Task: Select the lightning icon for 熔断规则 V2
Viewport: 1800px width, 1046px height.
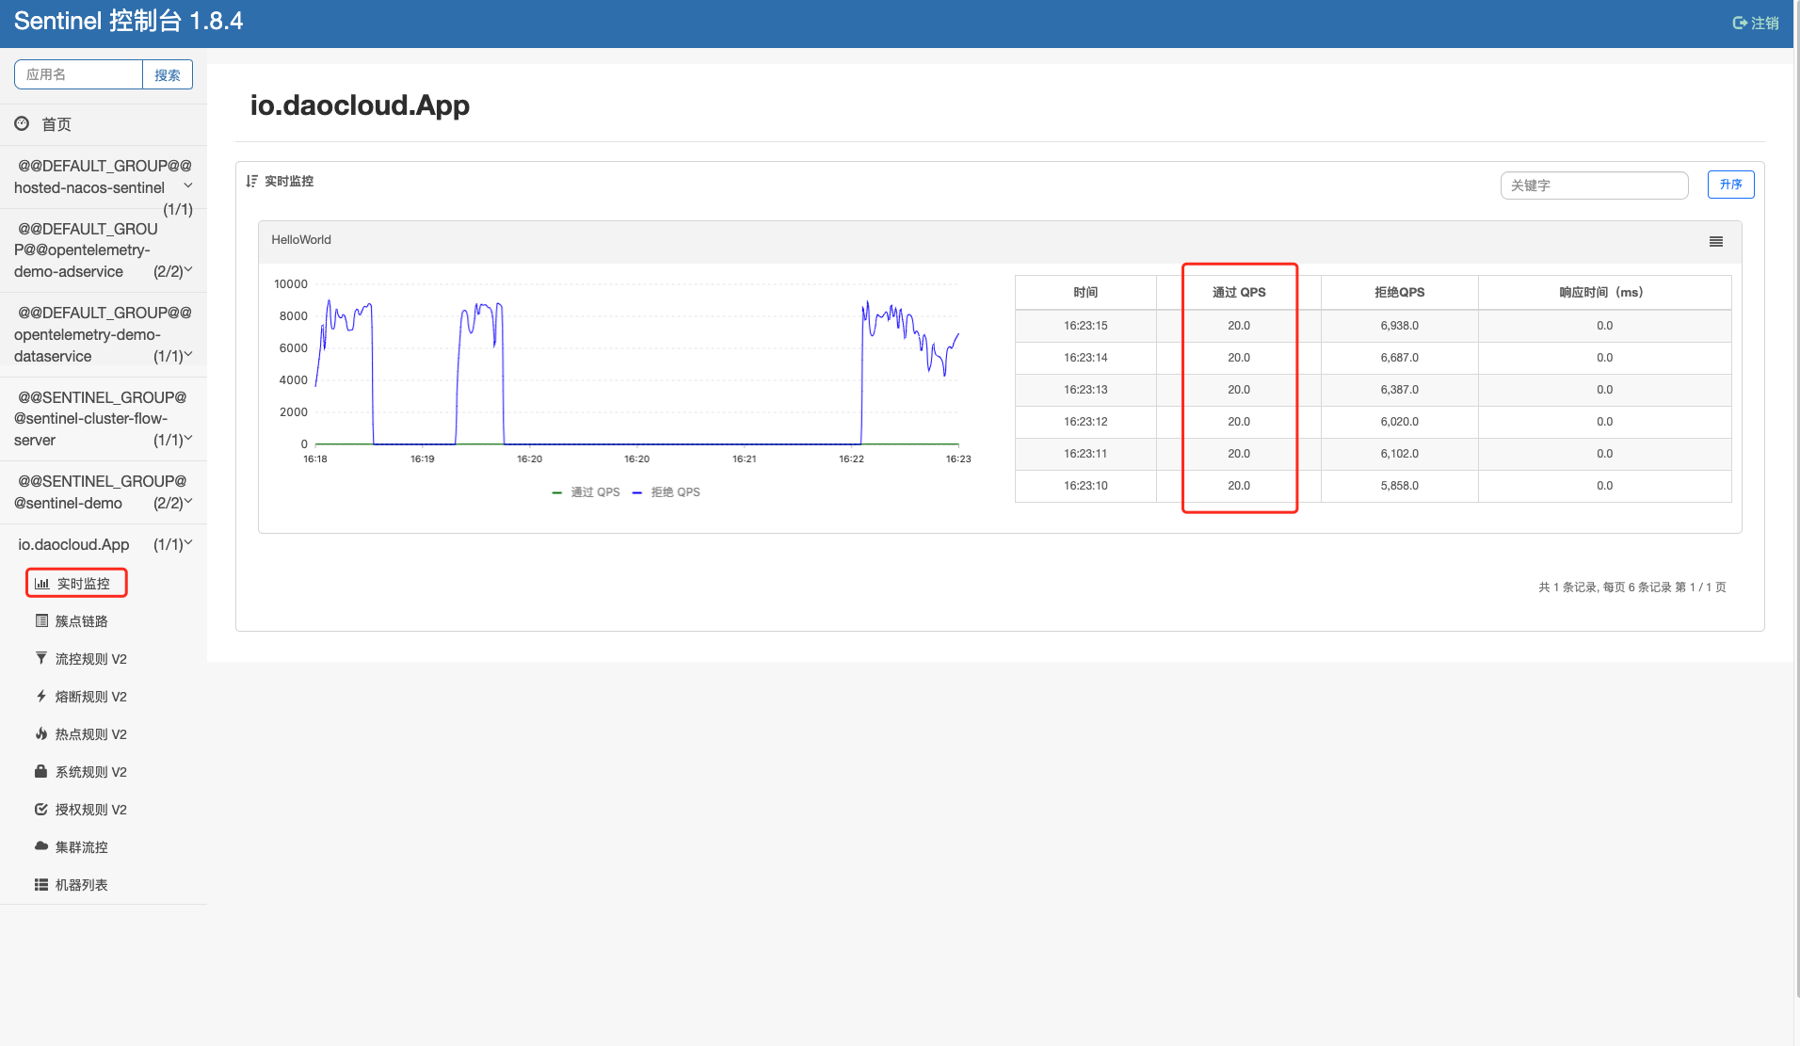Action: point(40,696)
